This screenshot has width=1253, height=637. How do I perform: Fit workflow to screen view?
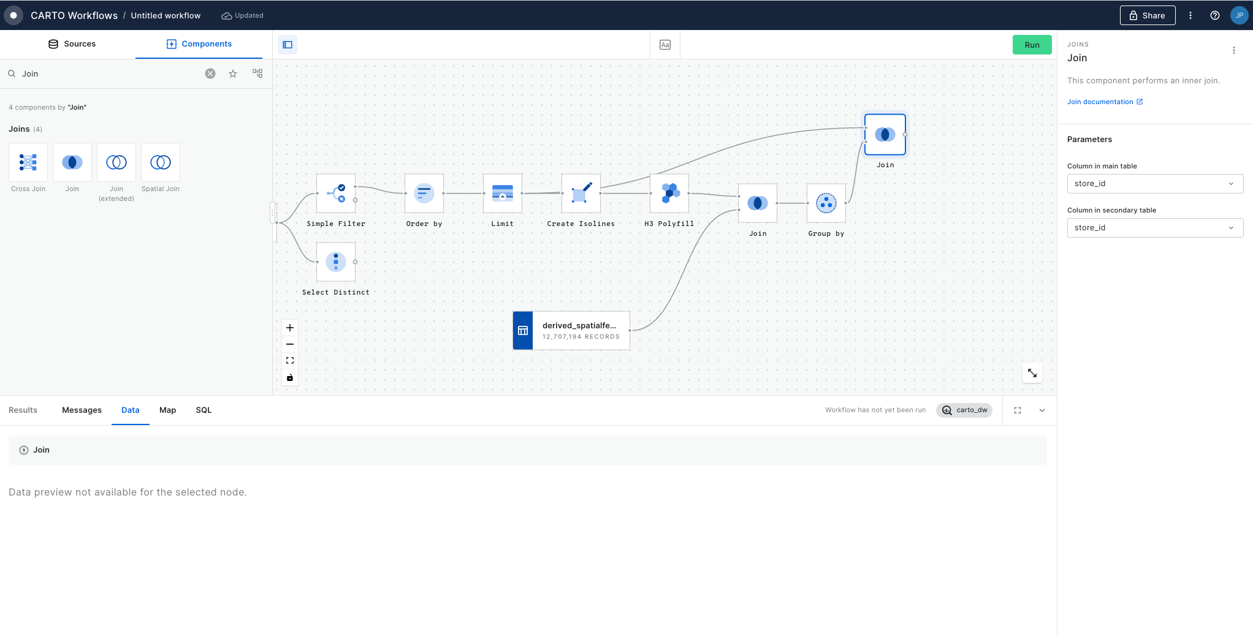(x=290, y=361)
